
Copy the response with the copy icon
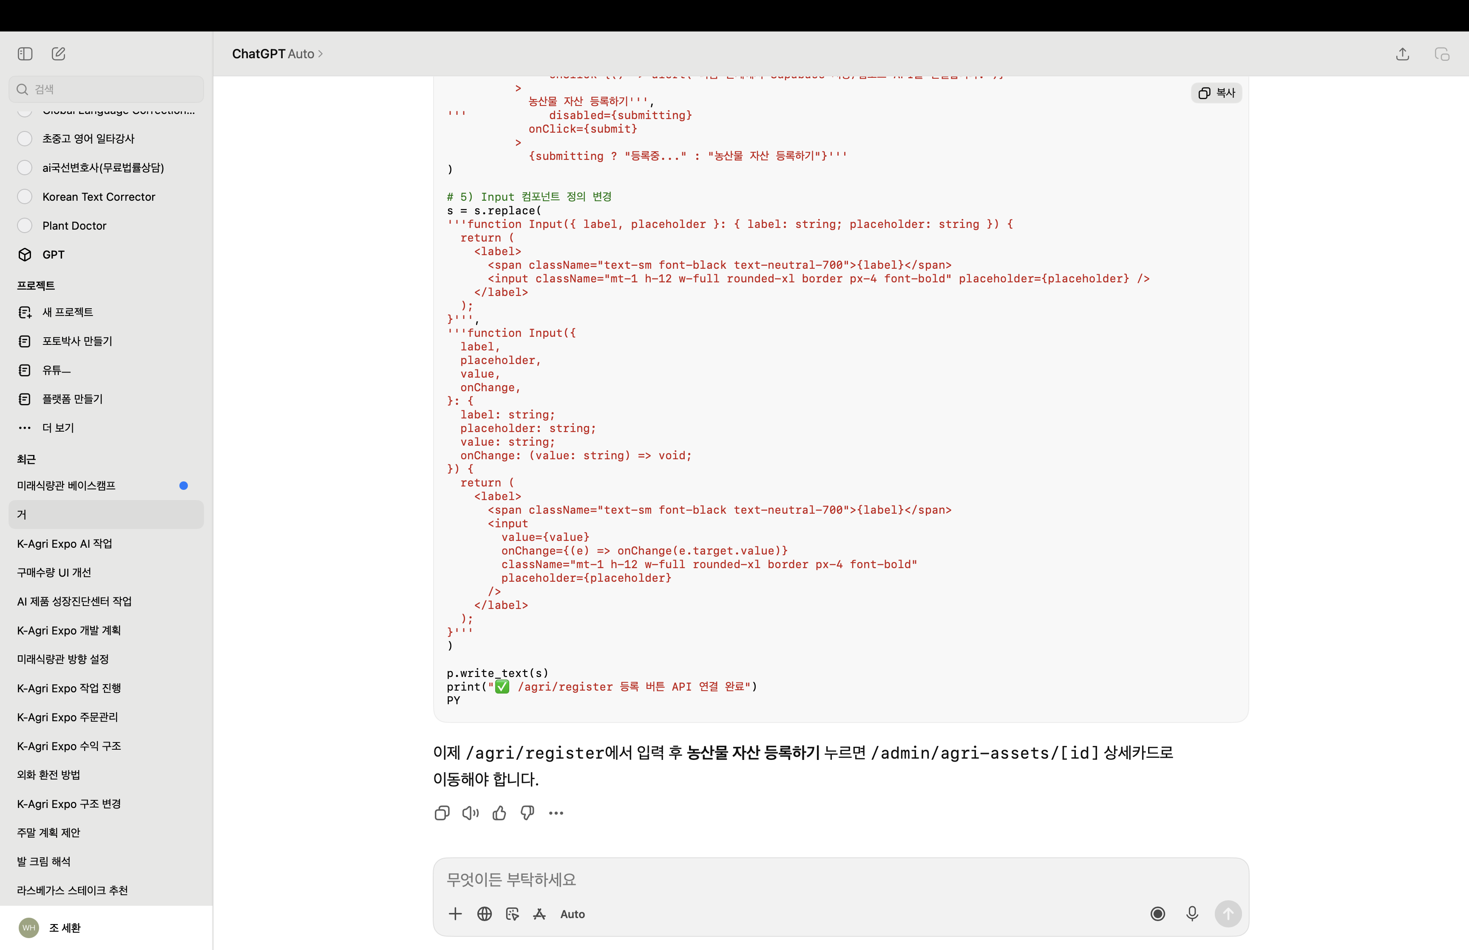point(442,813)
